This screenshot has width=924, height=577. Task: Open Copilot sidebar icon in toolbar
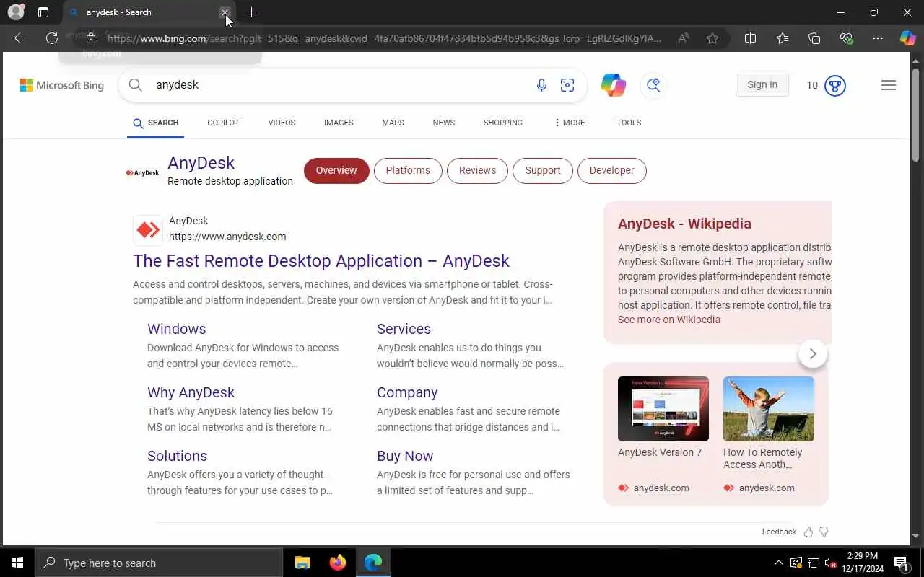pyautogui.click(x=907, y=38)
